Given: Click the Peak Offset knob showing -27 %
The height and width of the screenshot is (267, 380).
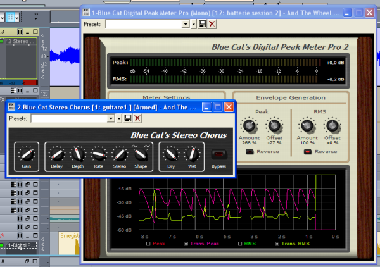Looking at the screenshot, I should [x=274, y=126].
